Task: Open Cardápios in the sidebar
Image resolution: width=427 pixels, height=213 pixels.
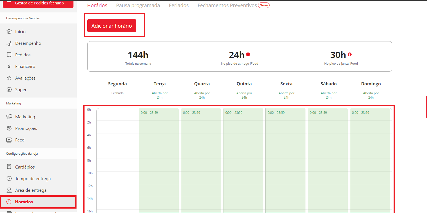Action: (x=25, y=167)
